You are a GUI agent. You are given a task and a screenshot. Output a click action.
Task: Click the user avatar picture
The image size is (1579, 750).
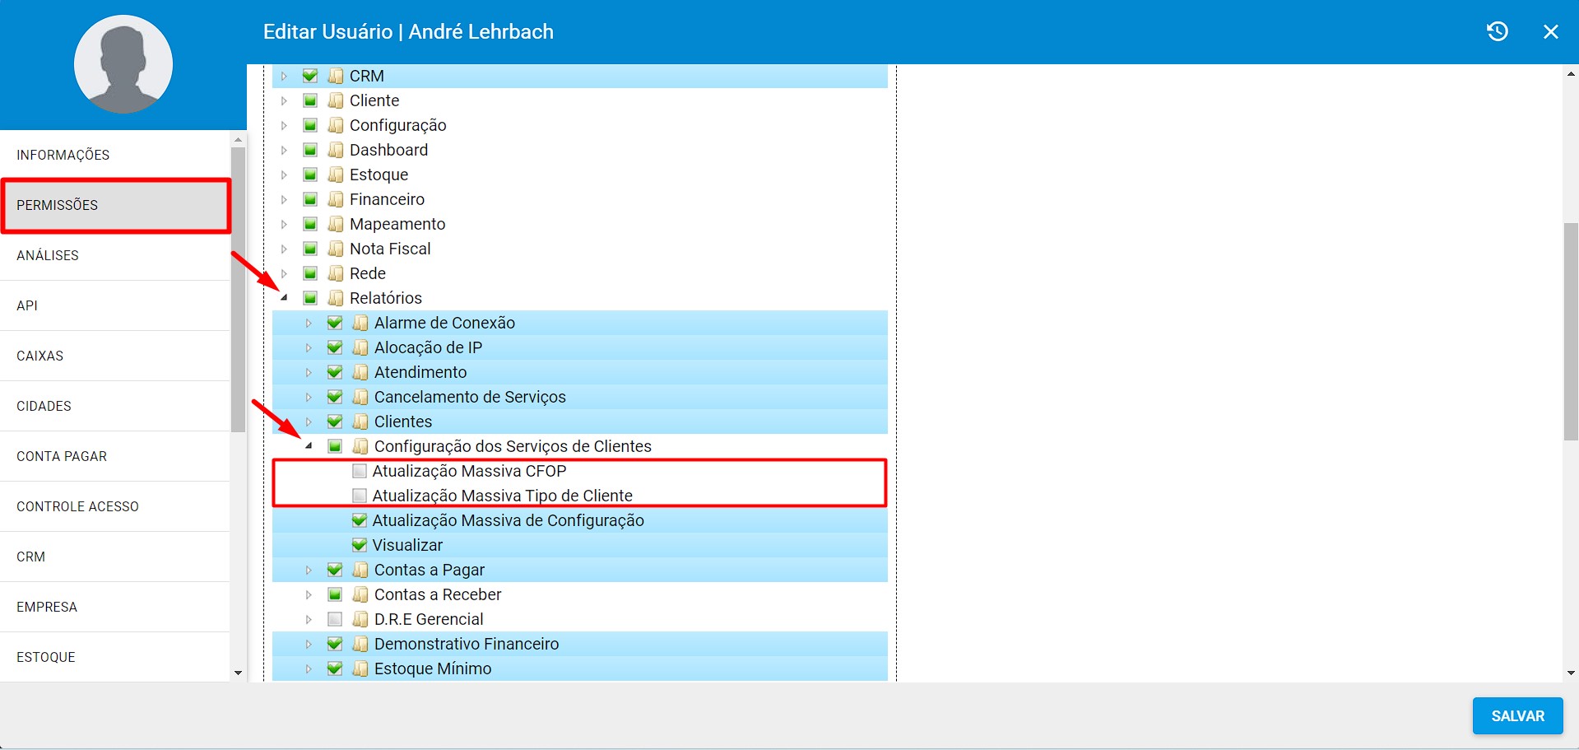tap(123, 64)
